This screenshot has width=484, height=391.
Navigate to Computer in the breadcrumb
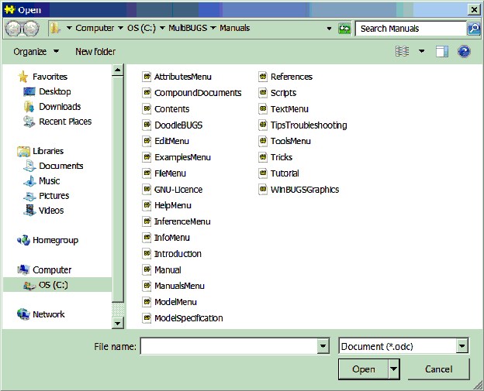[x=95, y=28]
